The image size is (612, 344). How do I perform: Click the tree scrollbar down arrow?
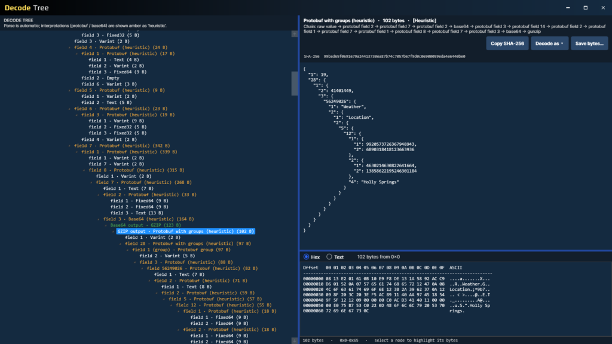click(294, 341)
